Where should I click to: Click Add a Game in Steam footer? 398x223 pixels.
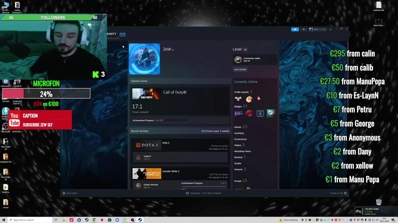pyautogui.click(x=70, y=193)
